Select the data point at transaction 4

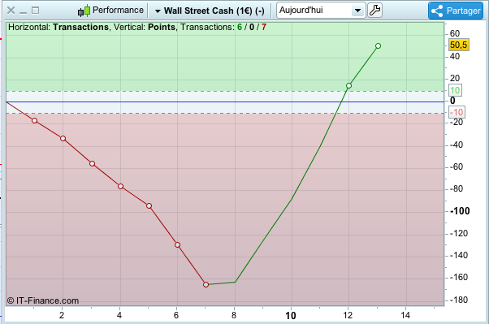(x=121, y=186)
